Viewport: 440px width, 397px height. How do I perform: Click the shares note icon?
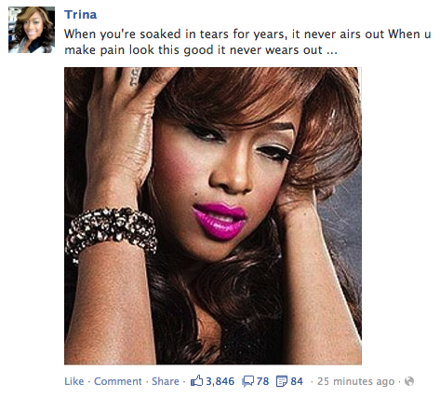pos(282,381)
